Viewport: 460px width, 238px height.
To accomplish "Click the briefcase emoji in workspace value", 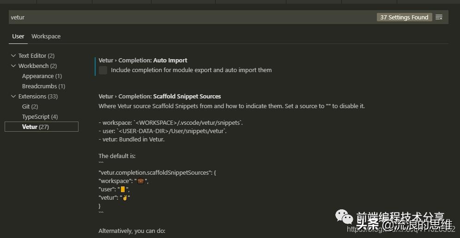I will coord(141,181).
